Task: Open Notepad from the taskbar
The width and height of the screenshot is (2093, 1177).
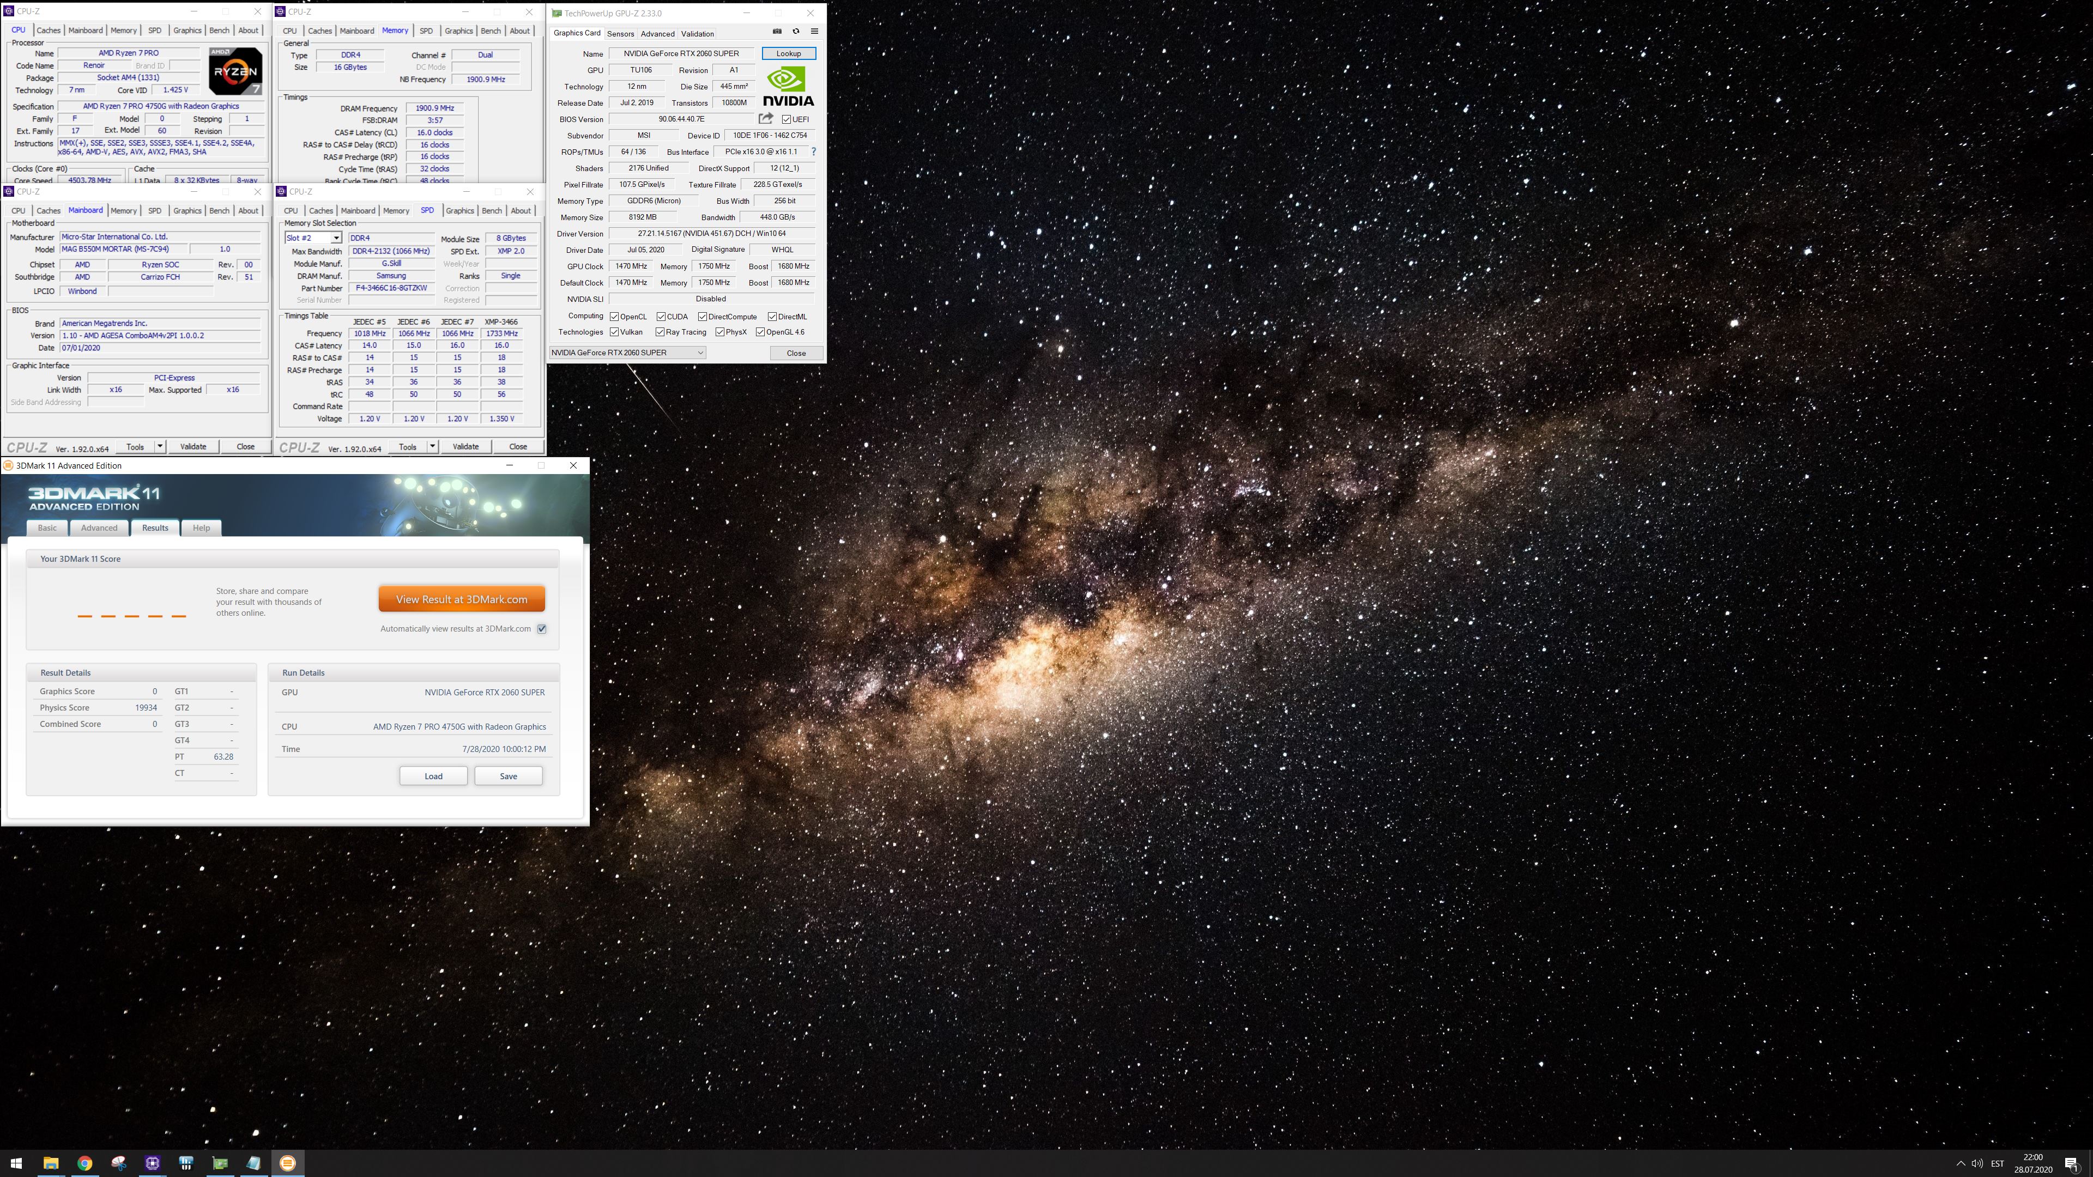Action: coord(253,1162)
